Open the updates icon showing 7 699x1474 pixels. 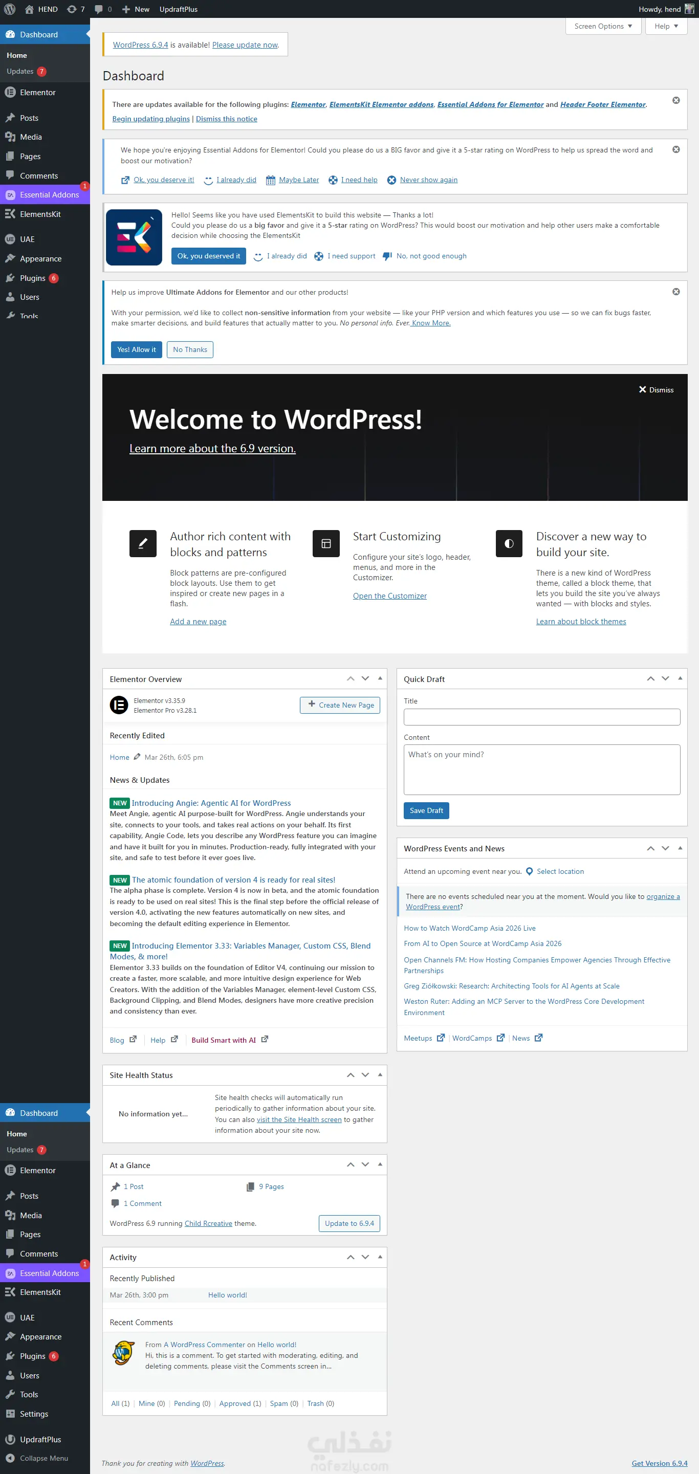(76, 9)
